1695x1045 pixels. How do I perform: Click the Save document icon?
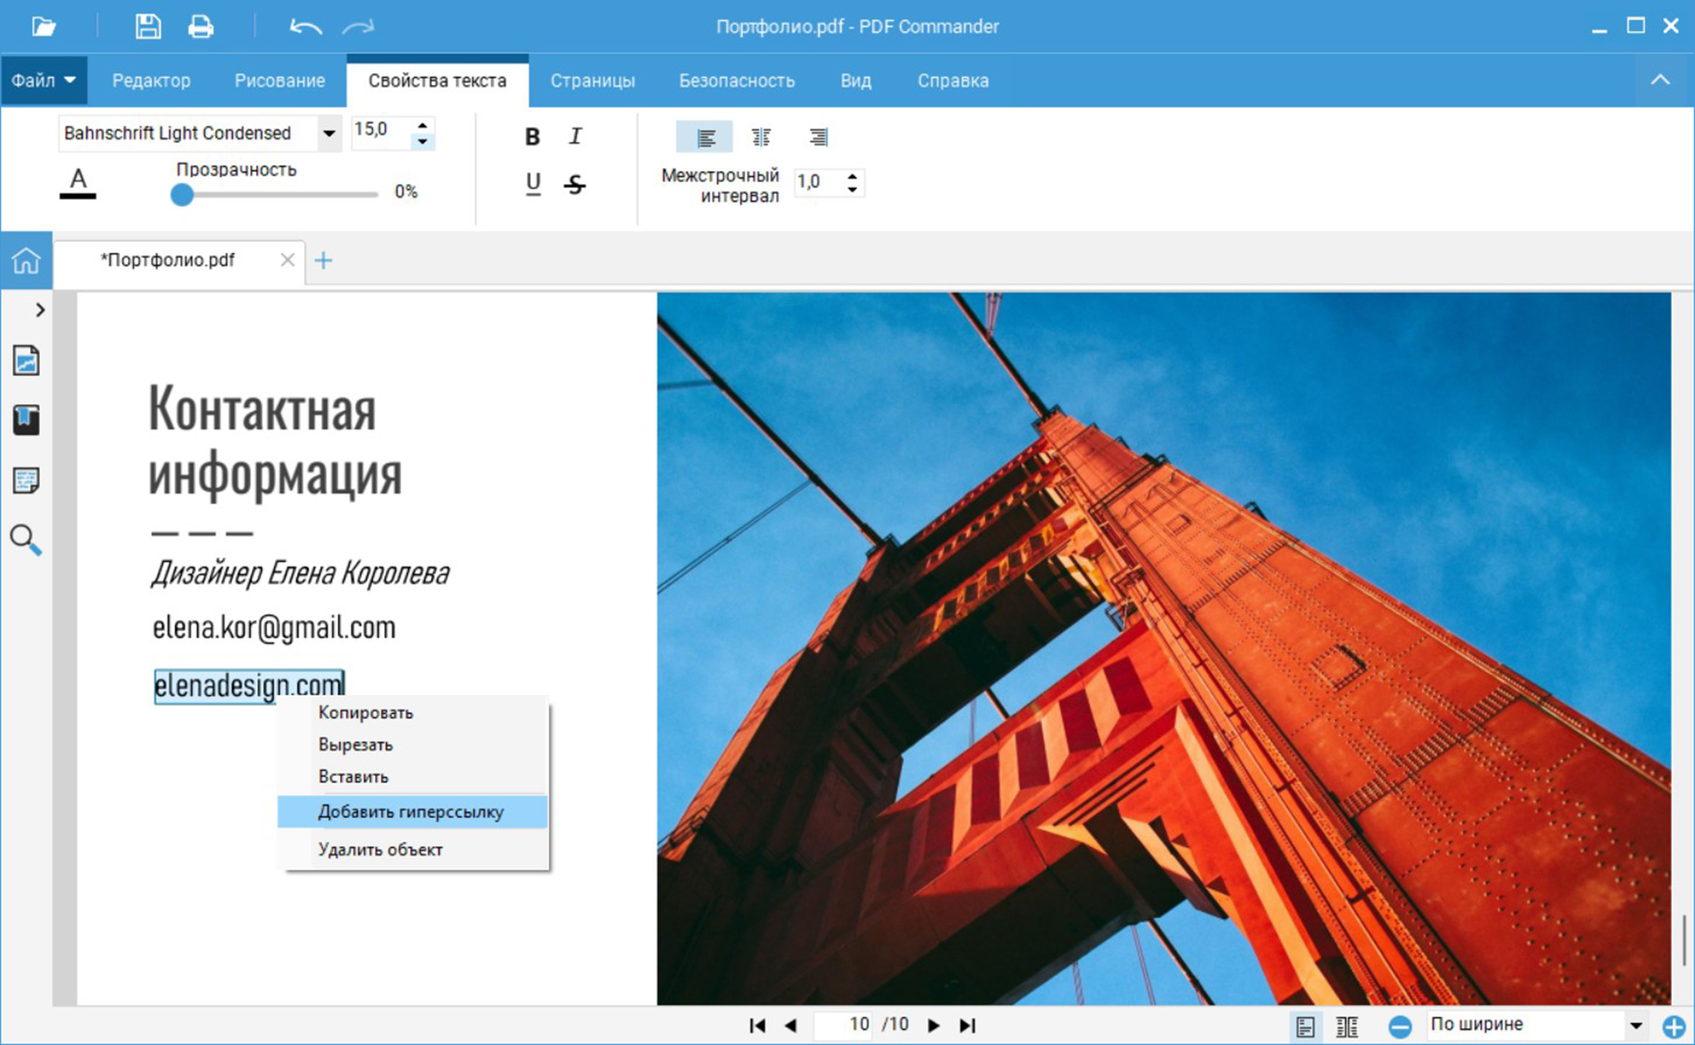[x=148, y=27]
